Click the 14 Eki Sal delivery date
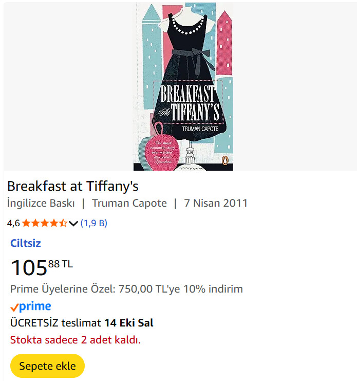Screen dimensions: 357x381 (129, 323)
